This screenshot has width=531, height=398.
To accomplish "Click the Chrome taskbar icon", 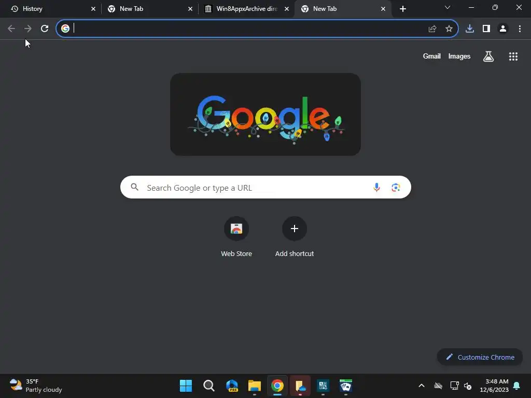I will [277, 386].
